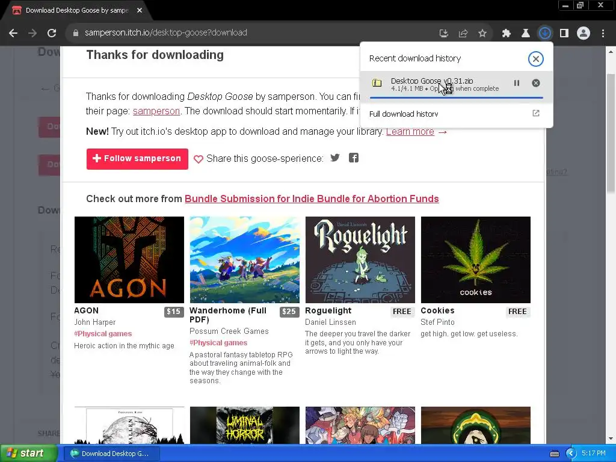The height and width of the screenshot is (462, 616).
Task: Click the scrollbar down arrow
Action: click(611, 439)
